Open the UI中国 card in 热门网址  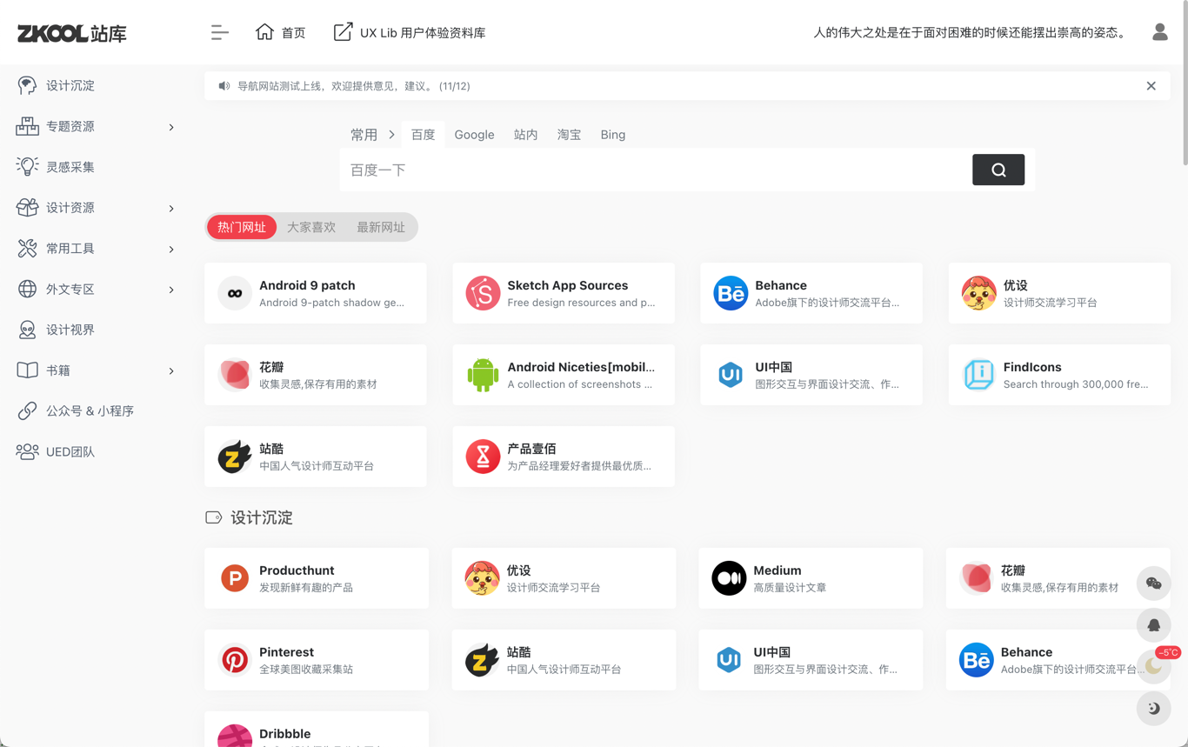point(811,375)
